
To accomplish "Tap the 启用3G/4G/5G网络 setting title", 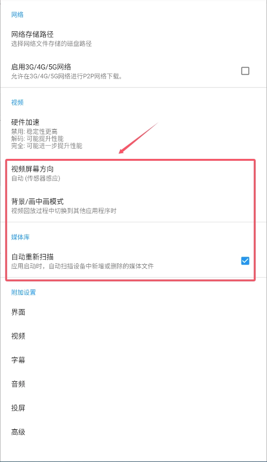I will (41, 67).
